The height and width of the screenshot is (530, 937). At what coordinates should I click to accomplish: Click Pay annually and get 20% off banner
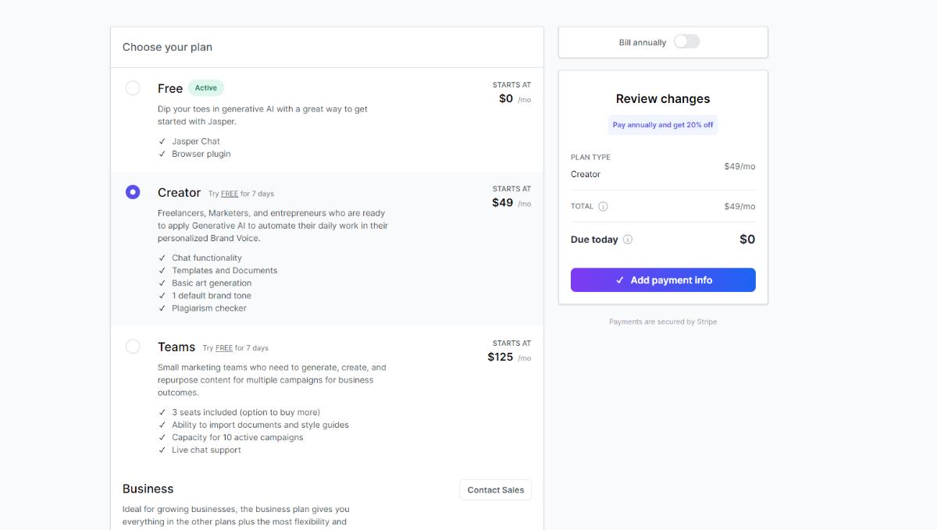tap(663, 125)
